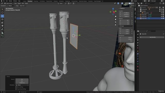
Task: Click the Add Modifier button
Action: click(x=152, y=37)
